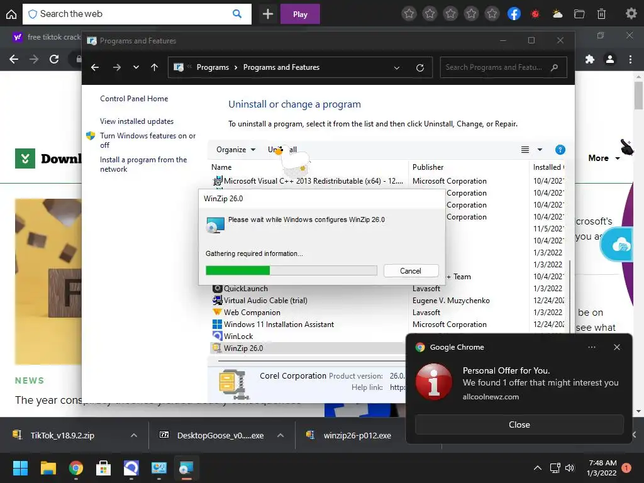
Task: Click the browser home icon
Action: (x=11, y=14)
